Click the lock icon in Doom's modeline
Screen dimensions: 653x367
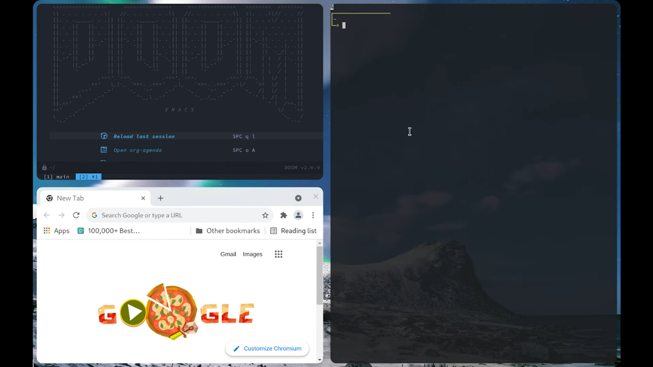44,167
